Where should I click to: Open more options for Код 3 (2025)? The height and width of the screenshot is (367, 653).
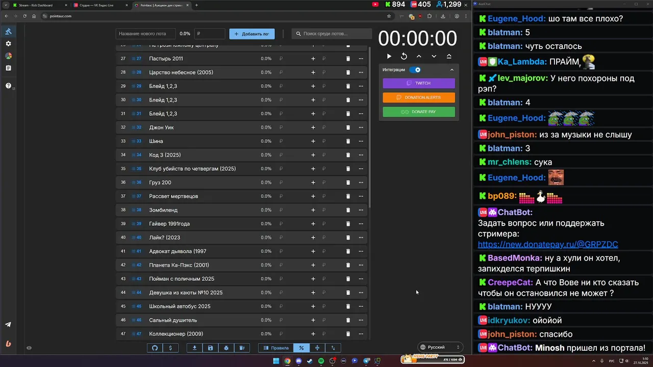click(361, 155)
